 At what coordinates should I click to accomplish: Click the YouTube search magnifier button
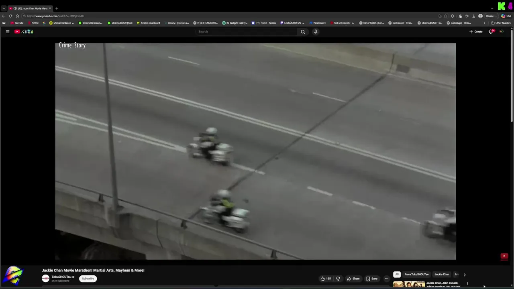pos(303,32)
